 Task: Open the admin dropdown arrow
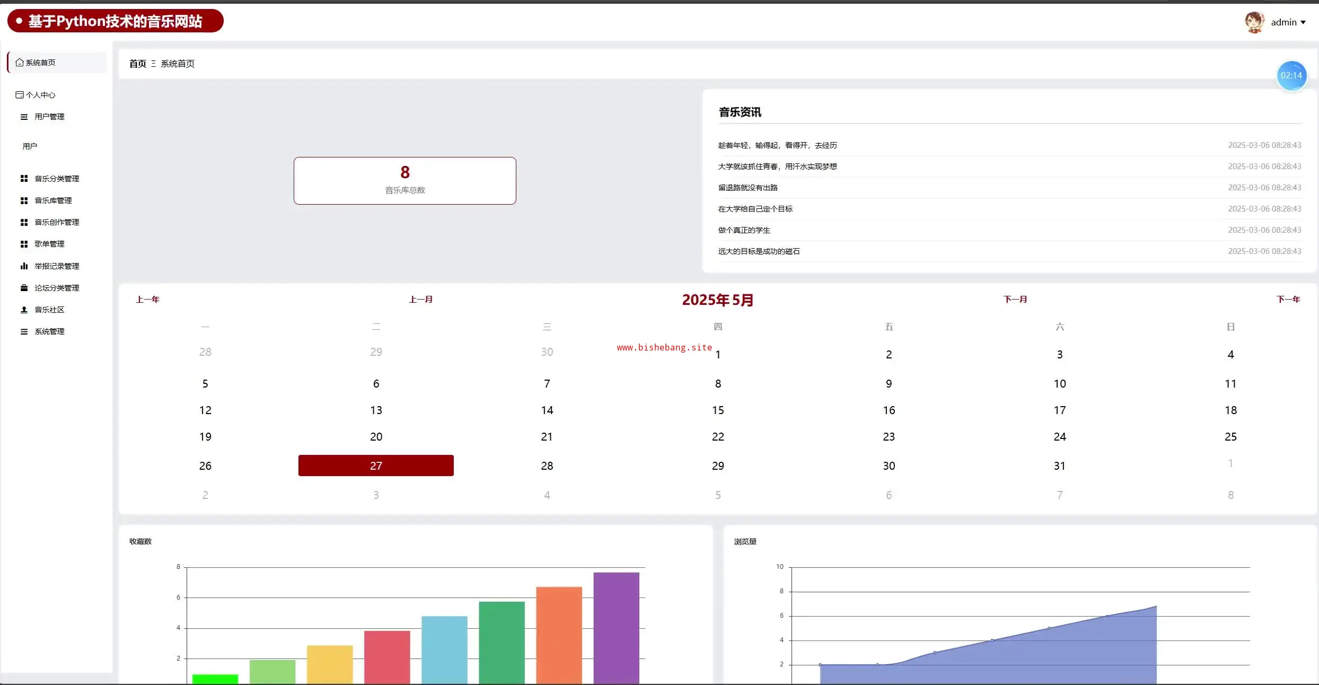point(1303,22)
